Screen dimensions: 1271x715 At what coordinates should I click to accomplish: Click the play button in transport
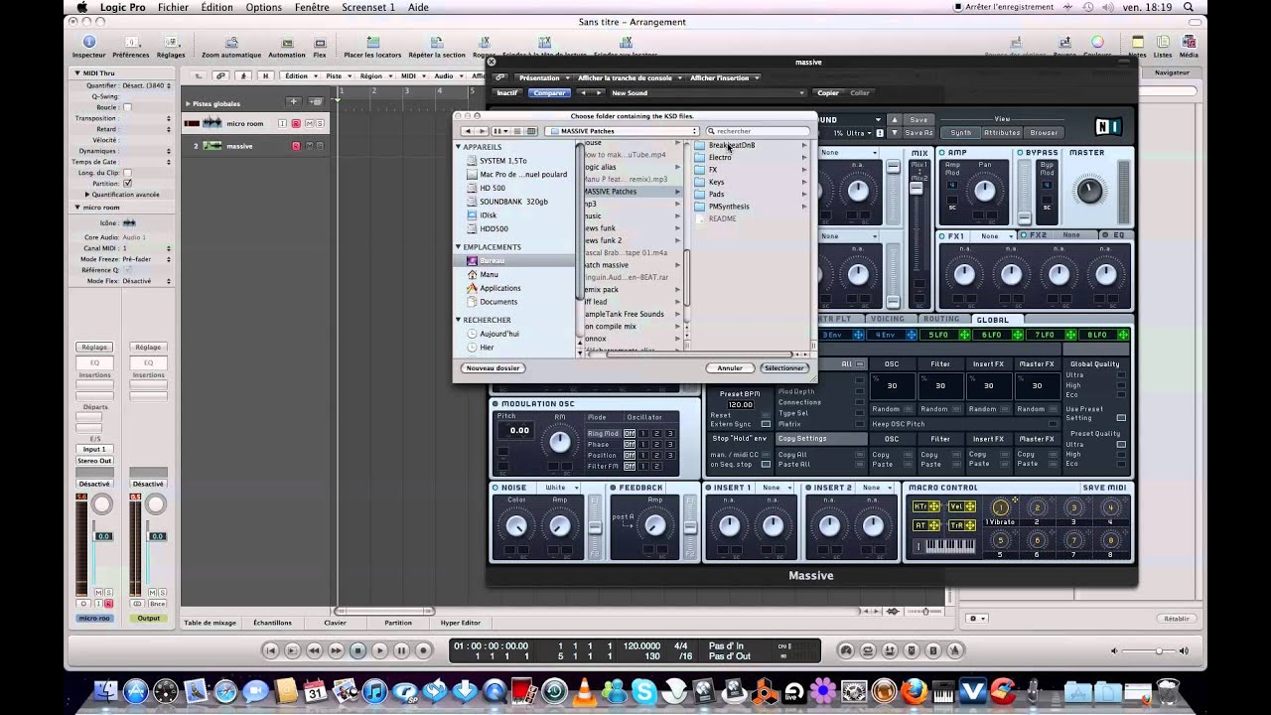tap(379, 650)
